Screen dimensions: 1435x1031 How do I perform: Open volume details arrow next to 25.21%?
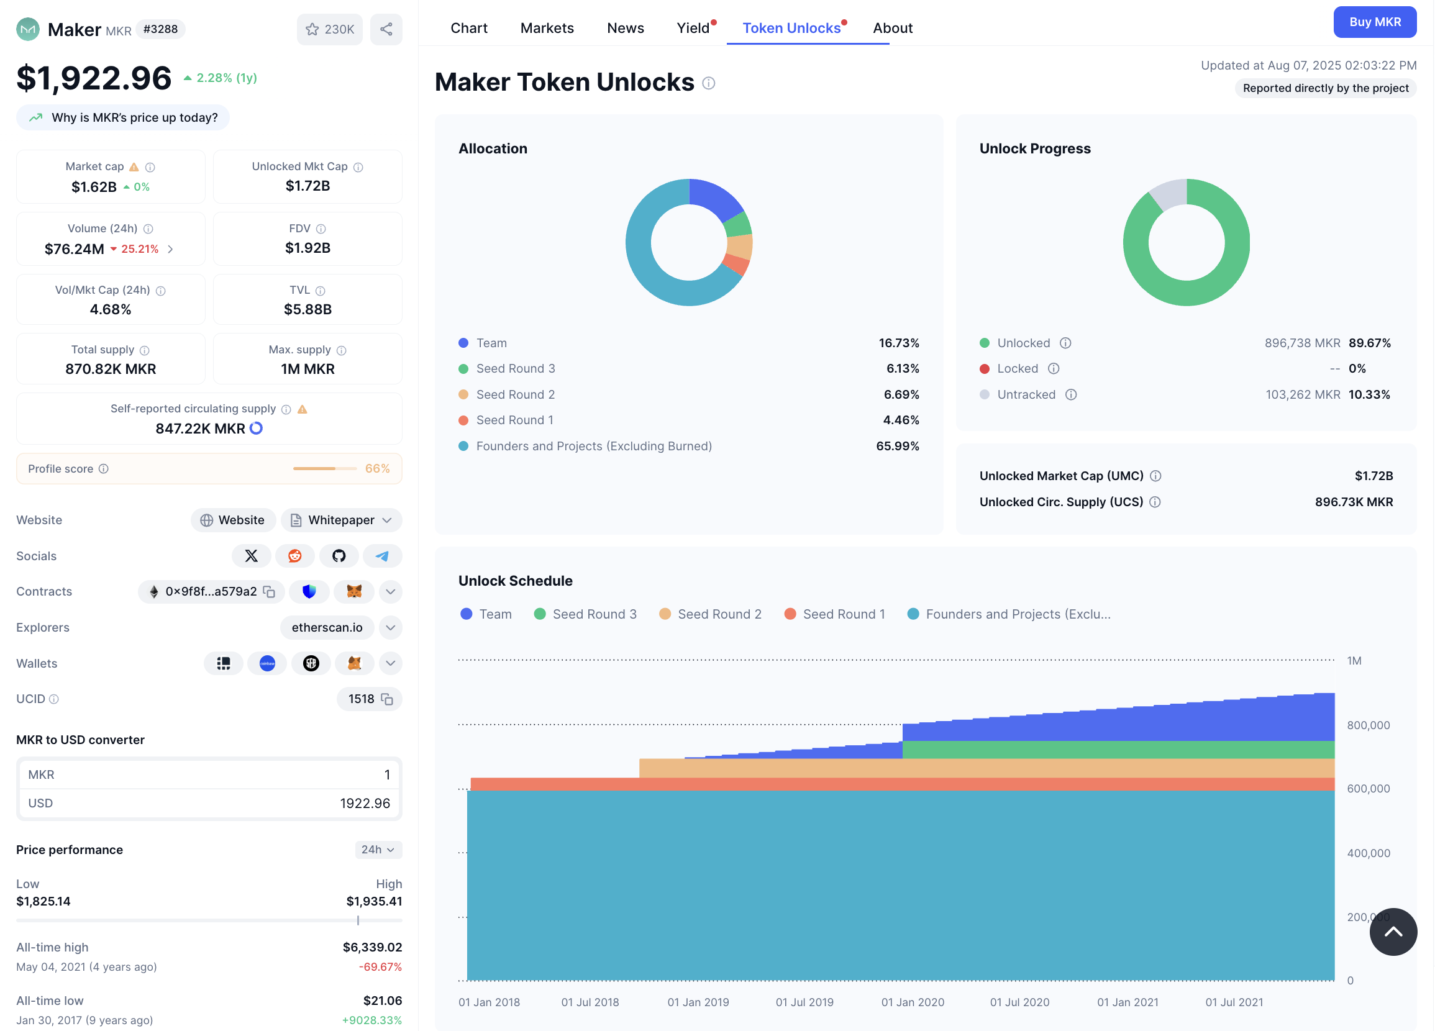[x=170, y=249]
